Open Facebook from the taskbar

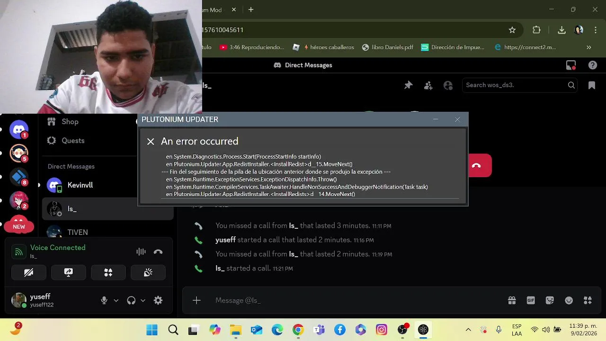tap(340, 330)
